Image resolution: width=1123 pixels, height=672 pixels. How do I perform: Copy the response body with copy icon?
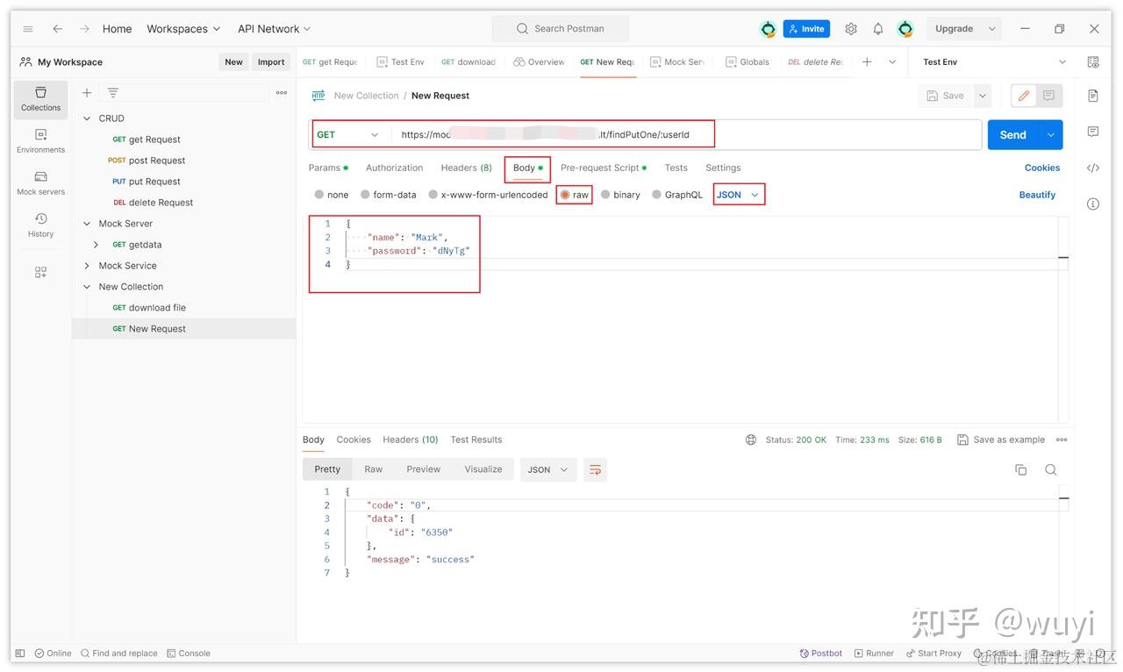1020,469
